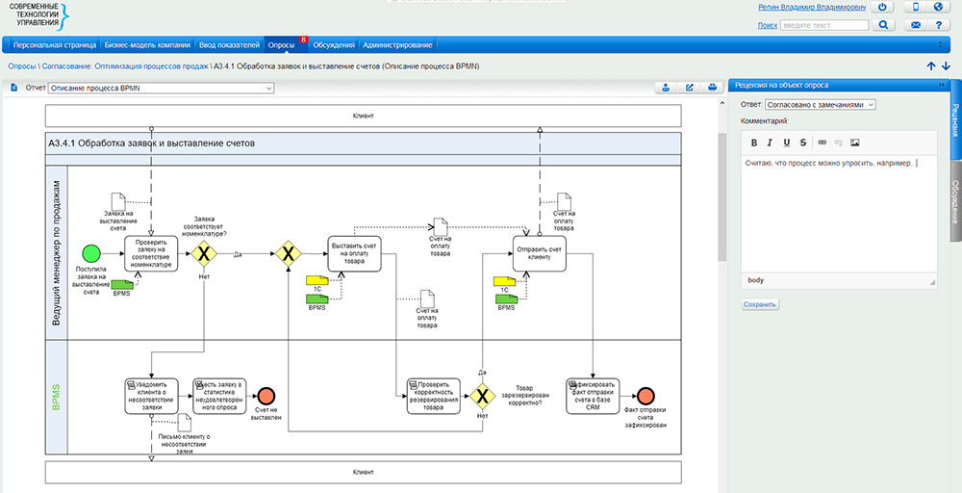Click the magnifier search button
The image size is (962, 493).
(x=882, y=25)
